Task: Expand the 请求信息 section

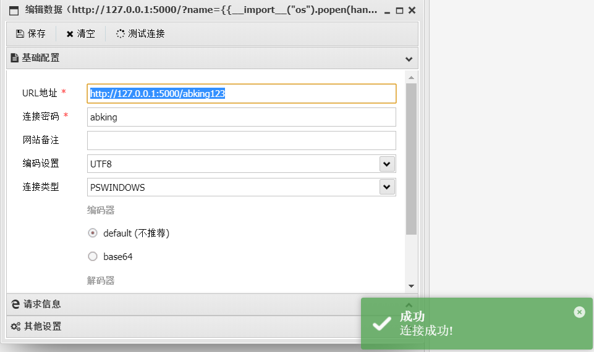Action: 212,304
